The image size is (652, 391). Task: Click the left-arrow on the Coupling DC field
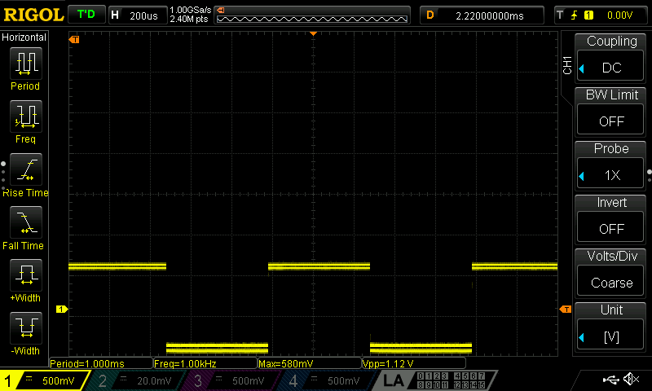(x=582, y=68)
